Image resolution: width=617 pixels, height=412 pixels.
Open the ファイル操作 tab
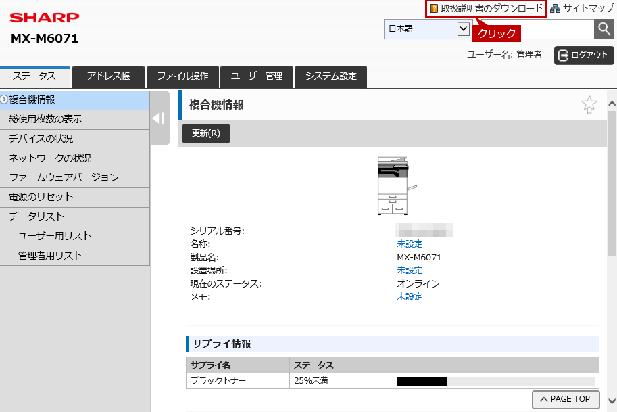(x=182, y=77)
